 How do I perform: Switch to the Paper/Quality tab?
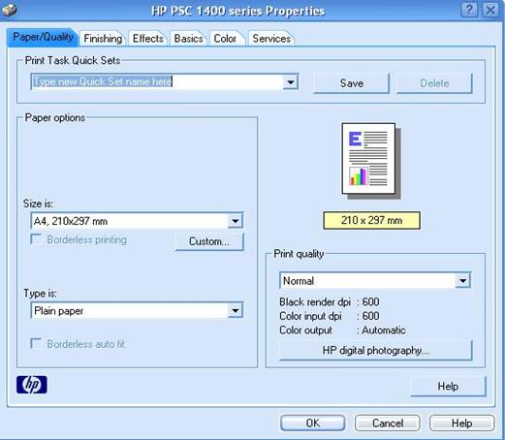click(43, 37)
